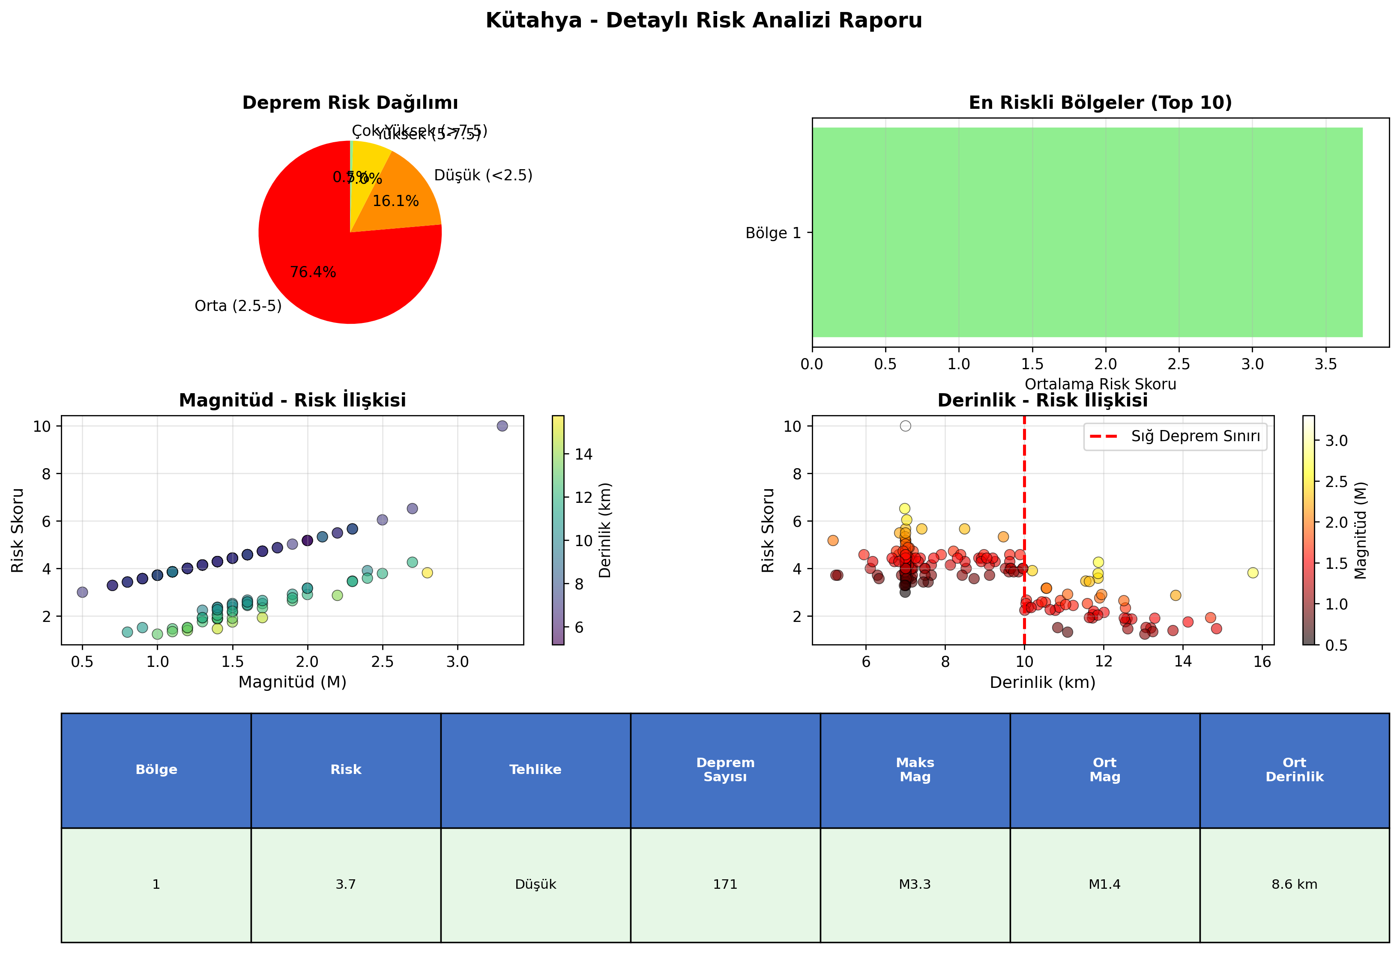Click the outlier point at magnitude 3.3, risk 10
Image resolution: width=1400 pixels, height=953 pixels.
tap(502, 426)
